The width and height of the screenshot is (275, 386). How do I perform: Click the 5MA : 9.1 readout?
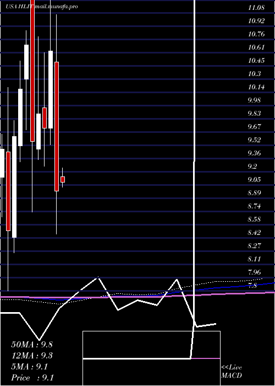pos(30,367)
